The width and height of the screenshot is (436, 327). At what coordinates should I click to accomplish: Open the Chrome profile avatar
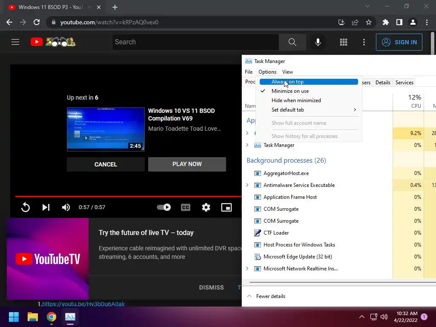pyautogui.click(x=413, y=22)
